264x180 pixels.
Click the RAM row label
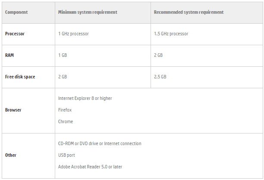click(x=9, y=55)
